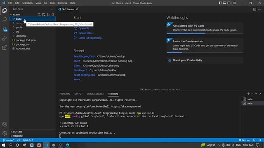Open Windows Start menu on taskbar
The height and width of the screenshot is (148, 264).
tap(3, 145)
